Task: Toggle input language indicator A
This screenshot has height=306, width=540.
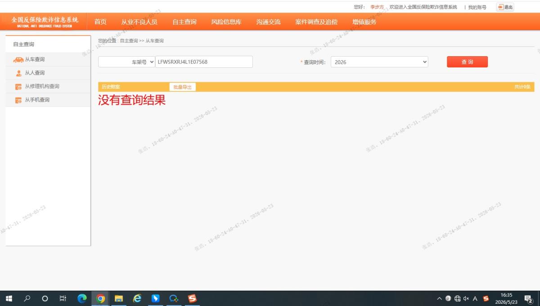Action: (475, 298)
